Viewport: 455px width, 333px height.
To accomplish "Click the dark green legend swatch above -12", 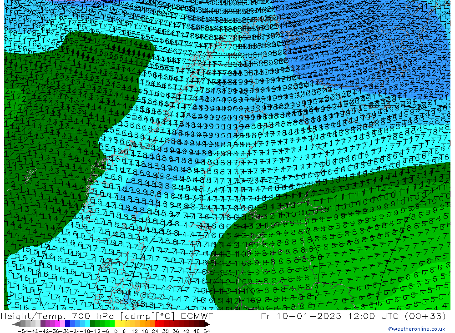I will tap(92, 324).
